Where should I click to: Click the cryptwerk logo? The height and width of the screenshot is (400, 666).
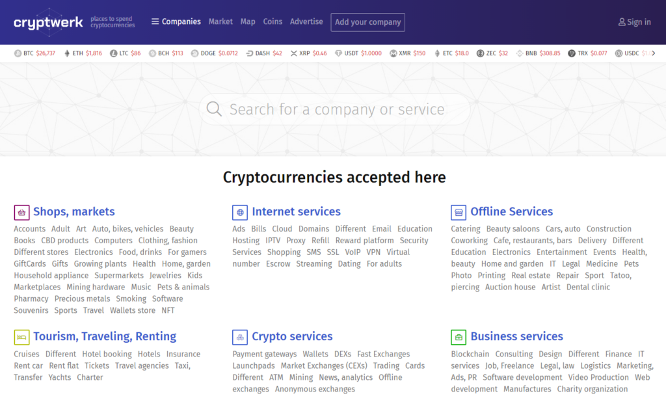coord(48,21)
